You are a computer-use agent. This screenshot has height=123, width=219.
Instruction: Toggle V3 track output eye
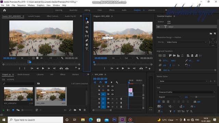click(113, 86)
